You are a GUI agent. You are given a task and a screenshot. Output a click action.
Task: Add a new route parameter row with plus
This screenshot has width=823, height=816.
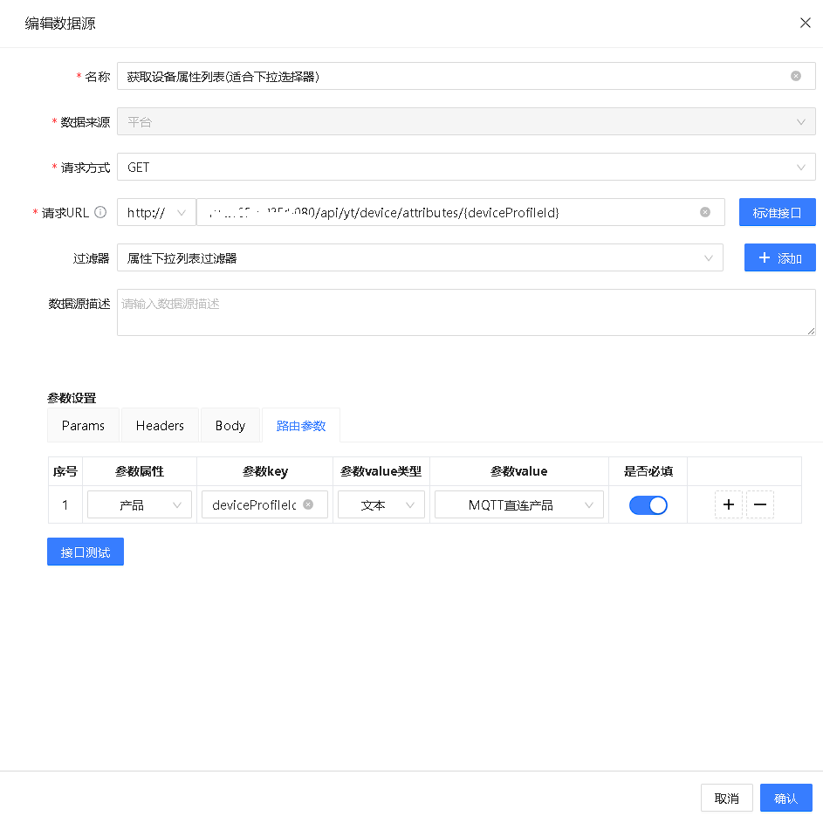[729, 504]
